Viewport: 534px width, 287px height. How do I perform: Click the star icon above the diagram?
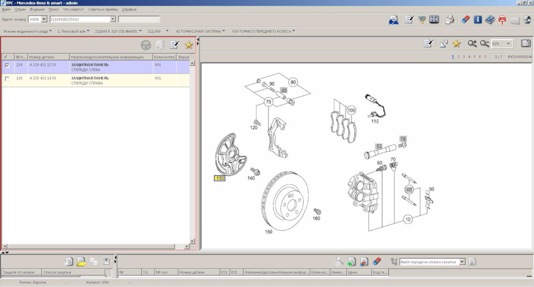pyautogui.click(x=456, y=43)
